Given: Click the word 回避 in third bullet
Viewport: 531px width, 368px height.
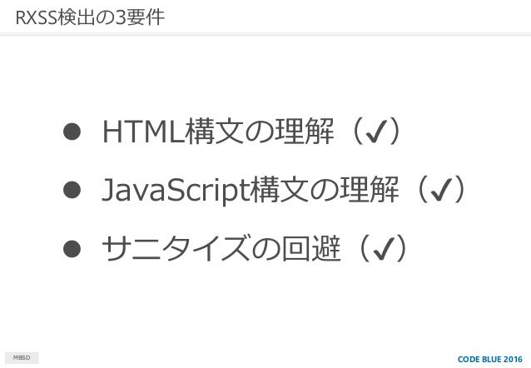Looking at the screenshot, I should (x=311, y=249).
